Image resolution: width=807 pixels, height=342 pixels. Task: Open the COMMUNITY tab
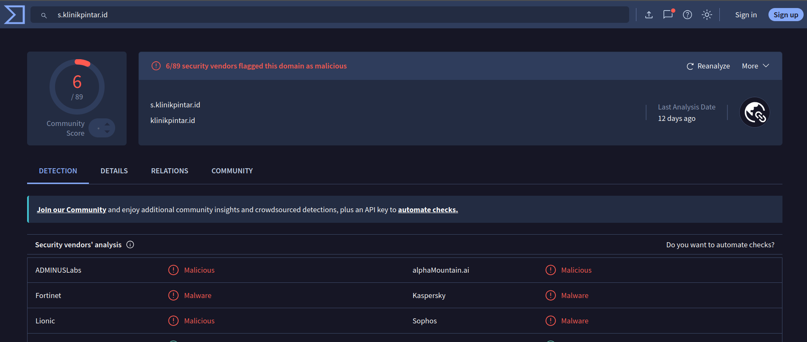(232, 171)
